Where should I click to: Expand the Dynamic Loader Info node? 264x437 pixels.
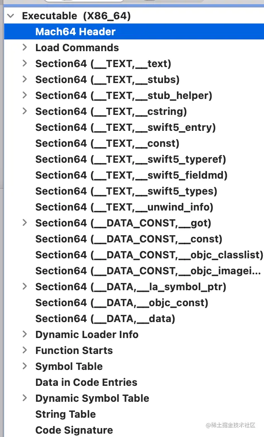click(x=25, y=334)
